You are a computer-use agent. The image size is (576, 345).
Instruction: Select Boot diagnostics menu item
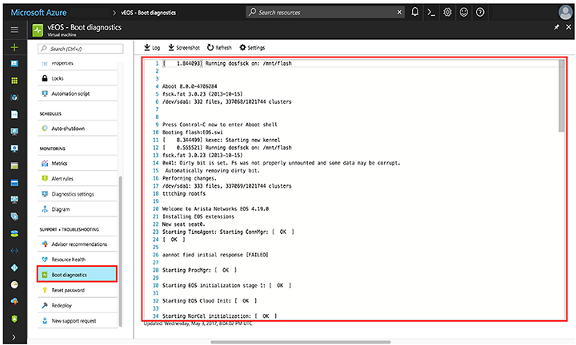tap(77, 275)
